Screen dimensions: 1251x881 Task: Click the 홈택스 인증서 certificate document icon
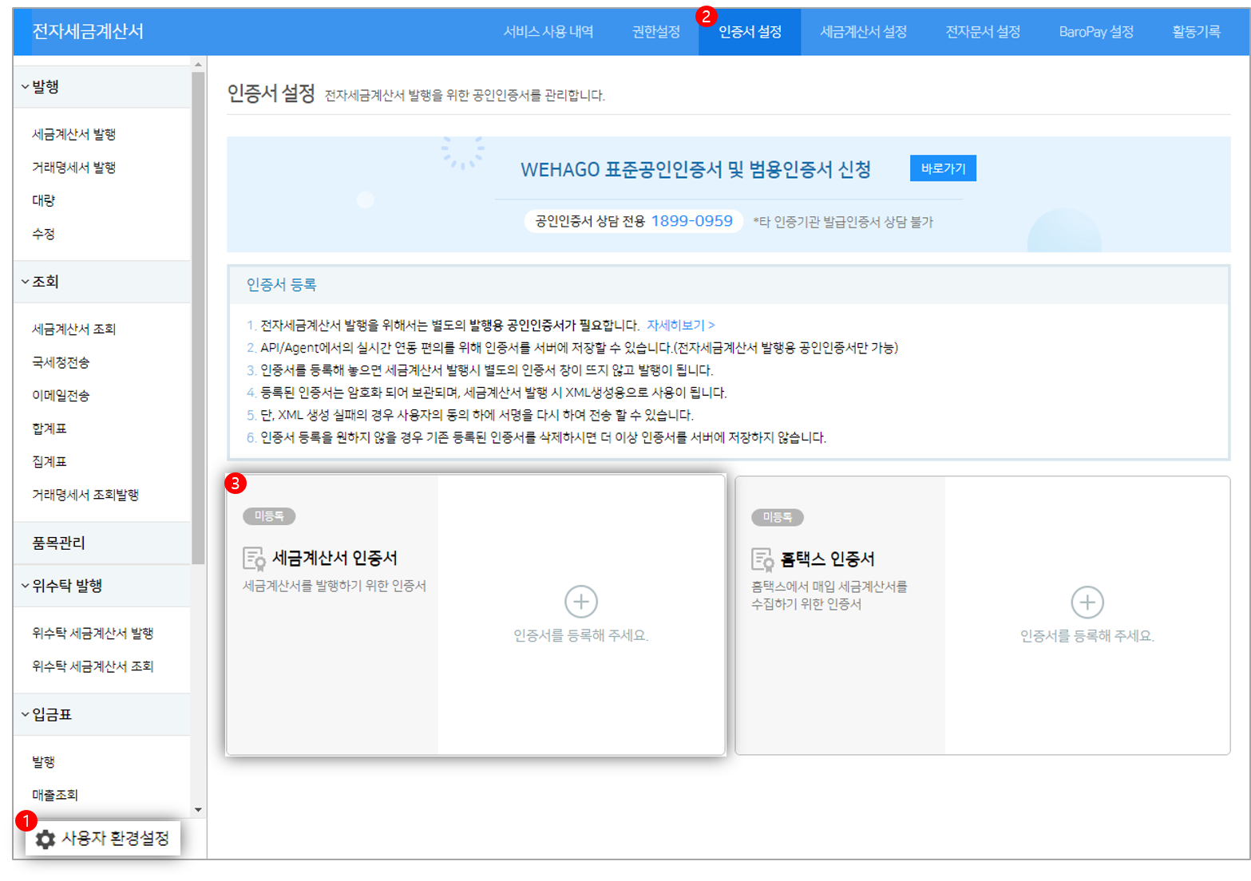[x=762, y=559]
